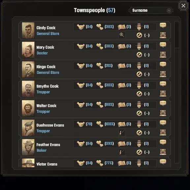
Task: Select Duchesse Evans's portrait thumbnail
Action: coord(28,128)
